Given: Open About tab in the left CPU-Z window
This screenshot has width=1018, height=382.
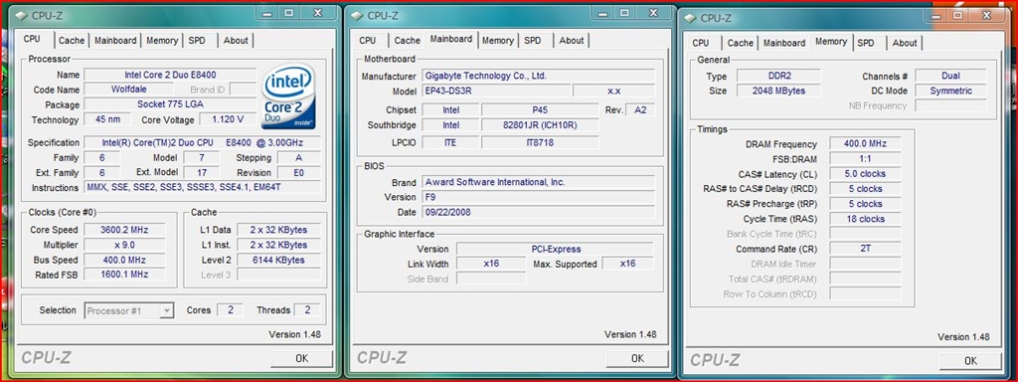Looking at the screenshot, I should coord(236,40).
